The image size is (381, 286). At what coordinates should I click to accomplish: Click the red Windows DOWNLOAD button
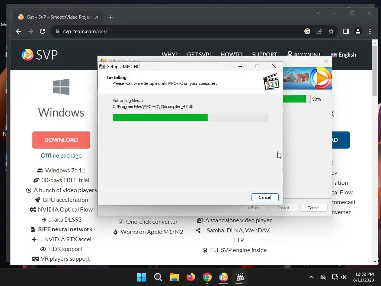pyautogui.click(x=61, y=140)
